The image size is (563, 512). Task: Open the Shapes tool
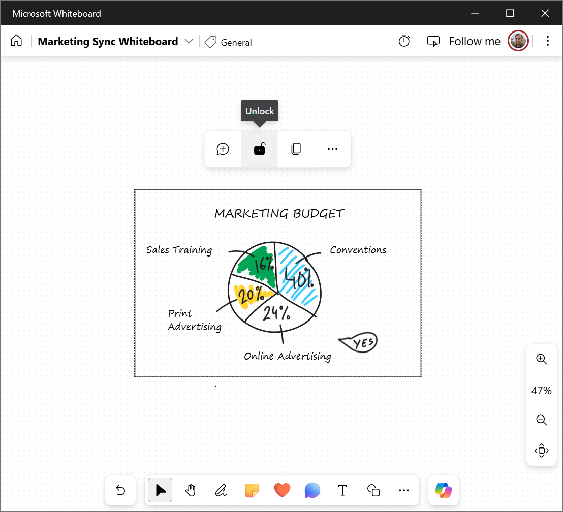373,490
